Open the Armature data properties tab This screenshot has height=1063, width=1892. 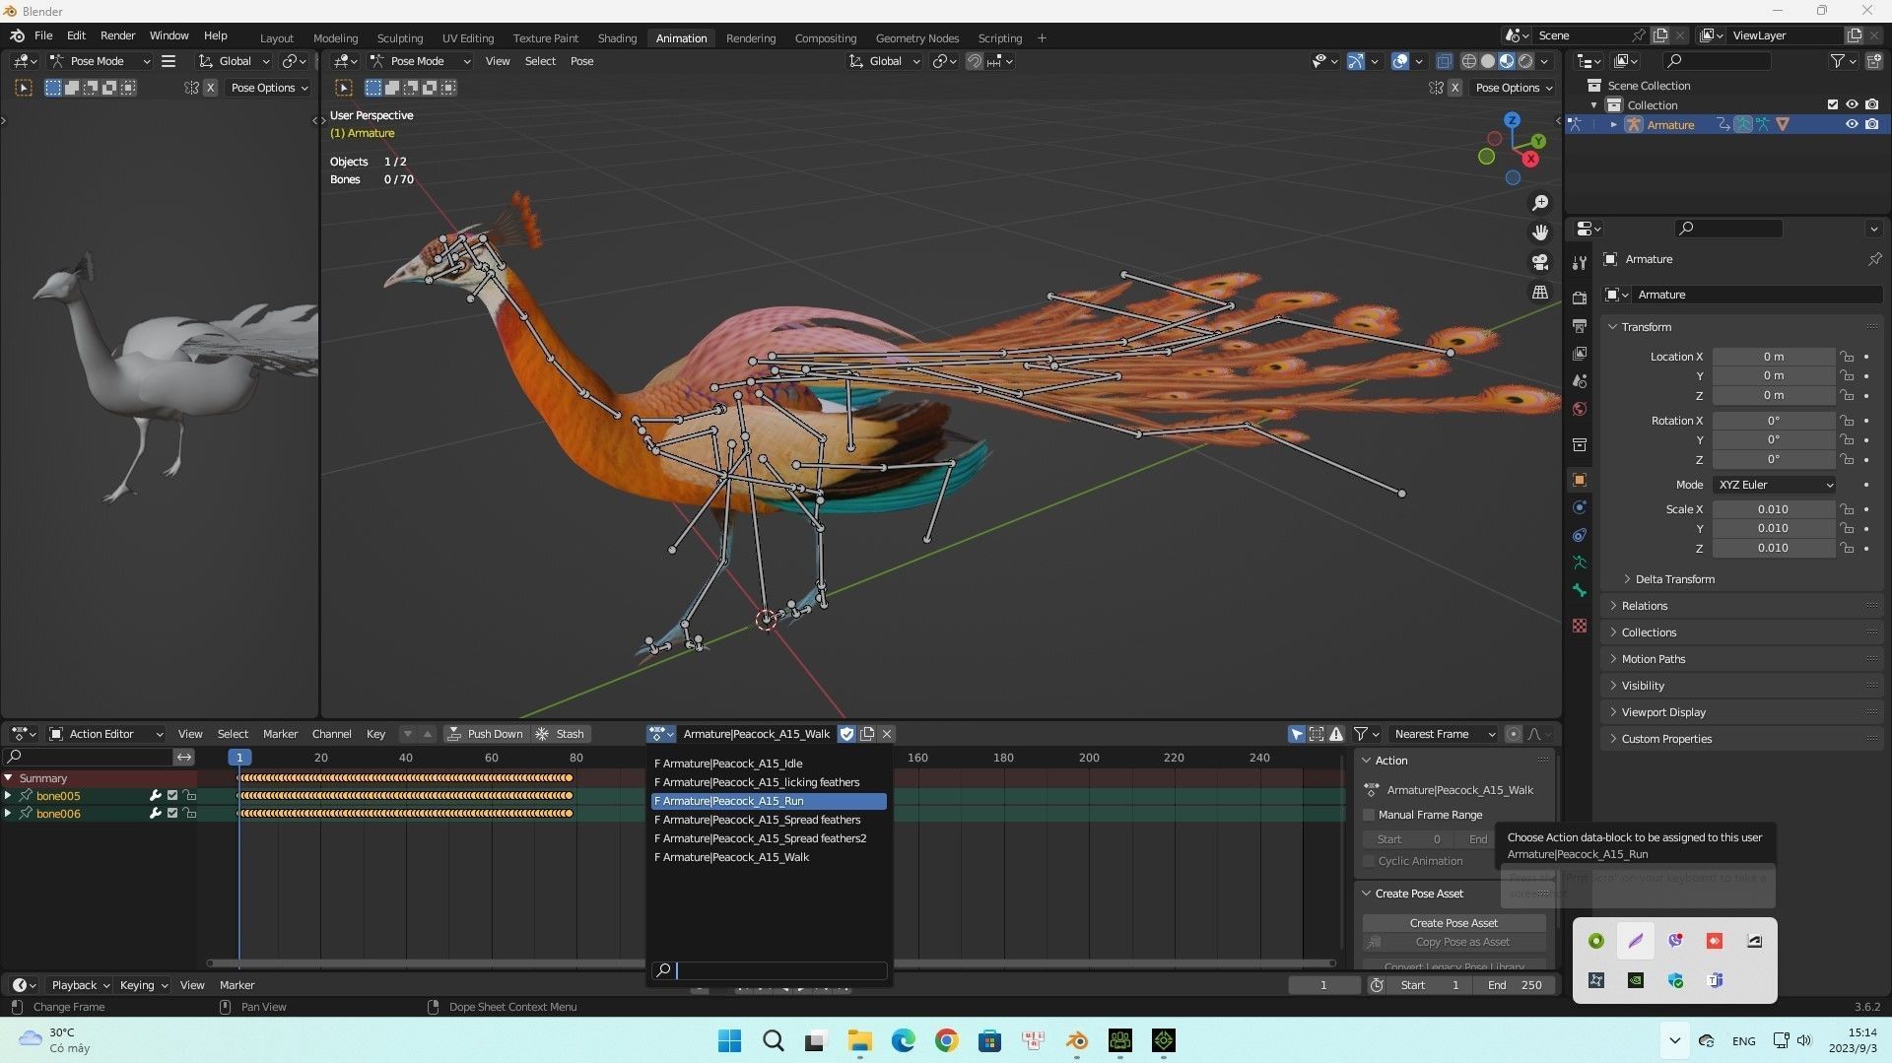1580,563
